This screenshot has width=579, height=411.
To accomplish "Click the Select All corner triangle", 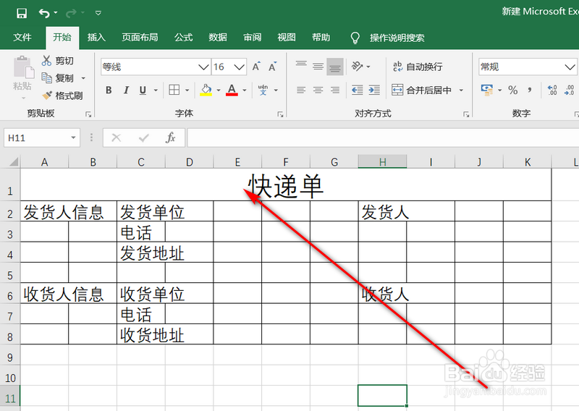I will click(x=13, y=162).
